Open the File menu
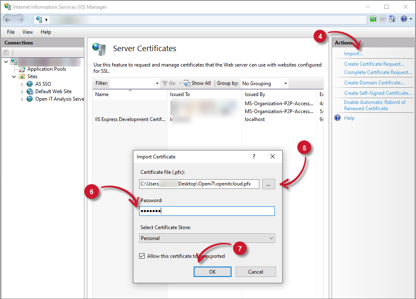Image resolution: width=416 pixels, height=299 pixels. coord(10,32)
